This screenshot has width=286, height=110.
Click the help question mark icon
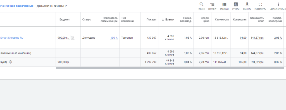pyautogui.click(x=10, y=62)
